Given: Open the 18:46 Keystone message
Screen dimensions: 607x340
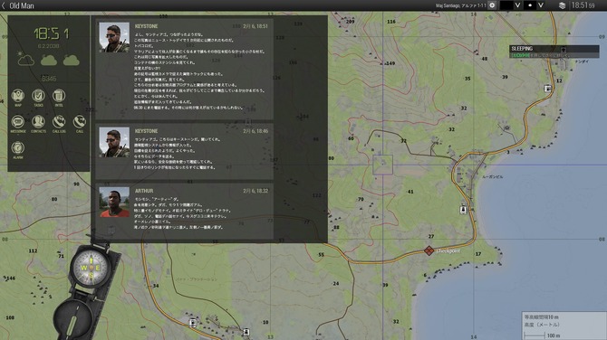Looking at the screenshot, I should [x=184, y=151].
